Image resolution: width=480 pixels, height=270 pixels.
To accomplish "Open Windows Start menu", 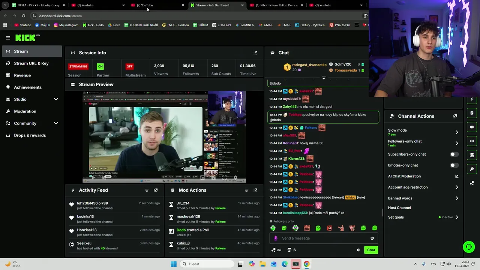I will pyautogui.click(x=174, y=264).
